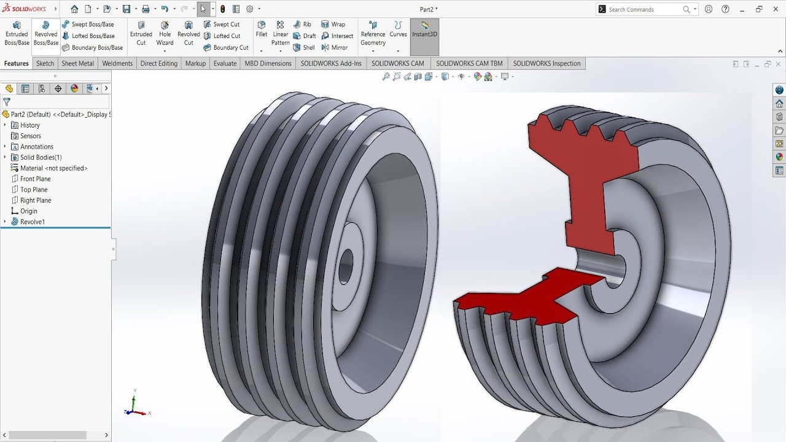Open the FeatureManager filter icon
This screenshot has height=442, width=786.
pyautogui.click(x=7, y=102)
